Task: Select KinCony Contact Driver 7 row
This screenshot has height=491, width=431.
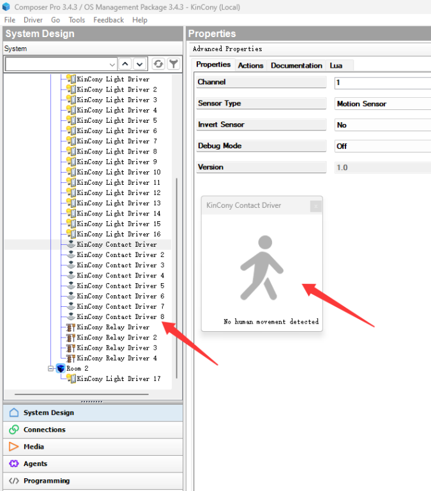Action: [121, 307]
